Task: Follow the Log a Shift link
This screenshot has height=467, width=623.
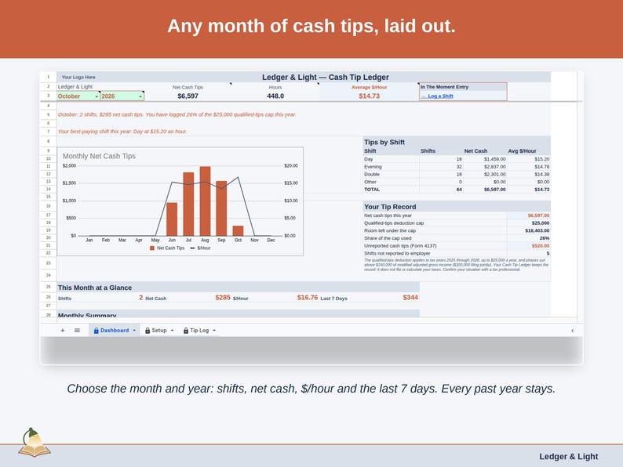Action: (440, 96)
